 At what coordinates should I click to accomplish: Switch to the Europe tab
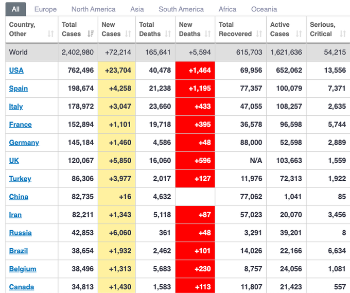[x=45, y=9]
